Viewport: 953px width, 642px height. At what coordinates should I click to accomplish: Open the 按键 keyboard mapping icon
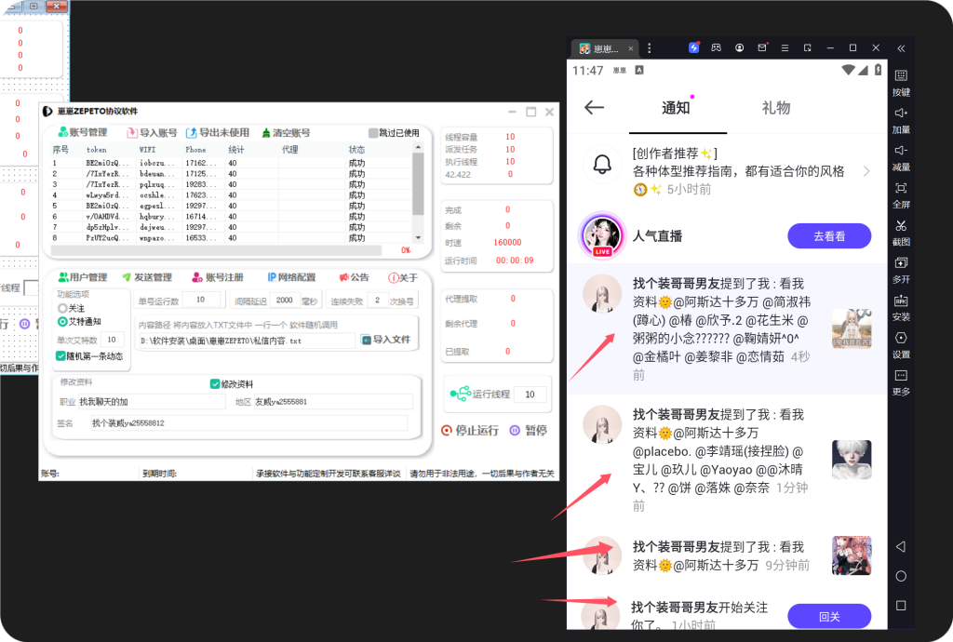pyautogui.click(x=900, y=76)
